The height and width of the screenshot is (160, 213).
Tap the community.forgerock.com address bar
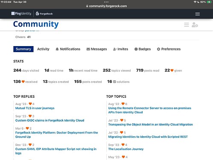pyautogui.click(x=106, y=6)
